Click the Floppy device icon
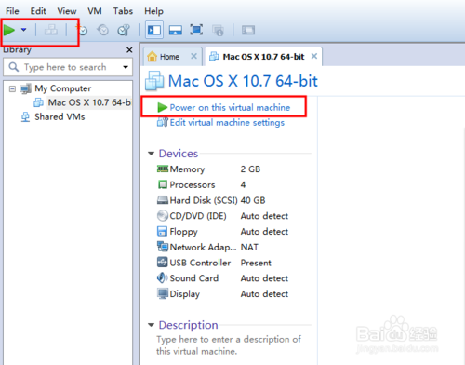This screenshot has height=365, width=465. coord(163,231)
